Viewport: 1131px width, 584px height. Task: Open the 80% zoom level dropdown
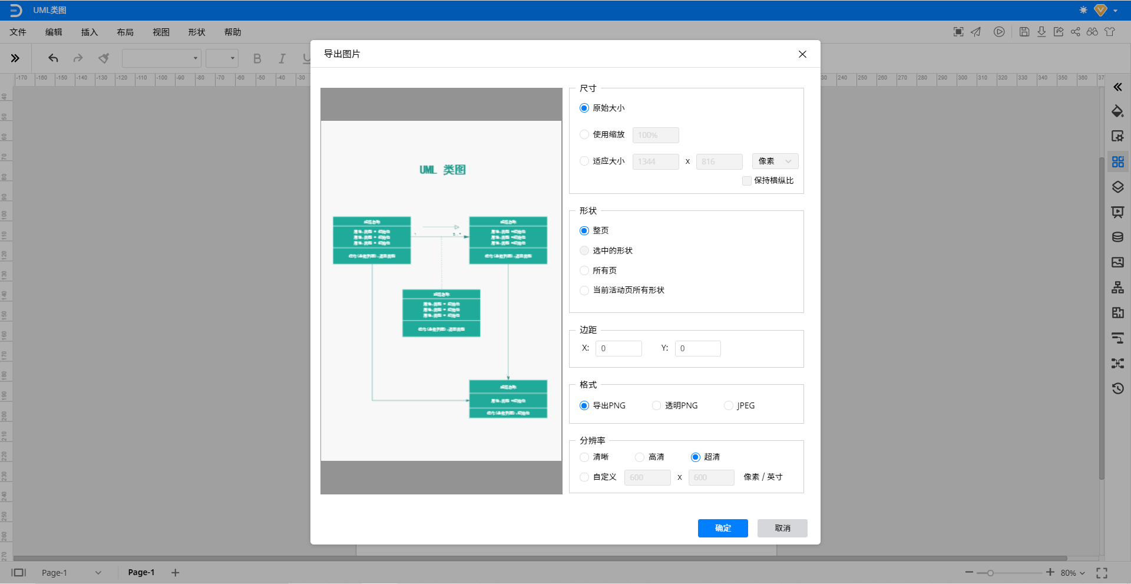(x=1073, y=573)
